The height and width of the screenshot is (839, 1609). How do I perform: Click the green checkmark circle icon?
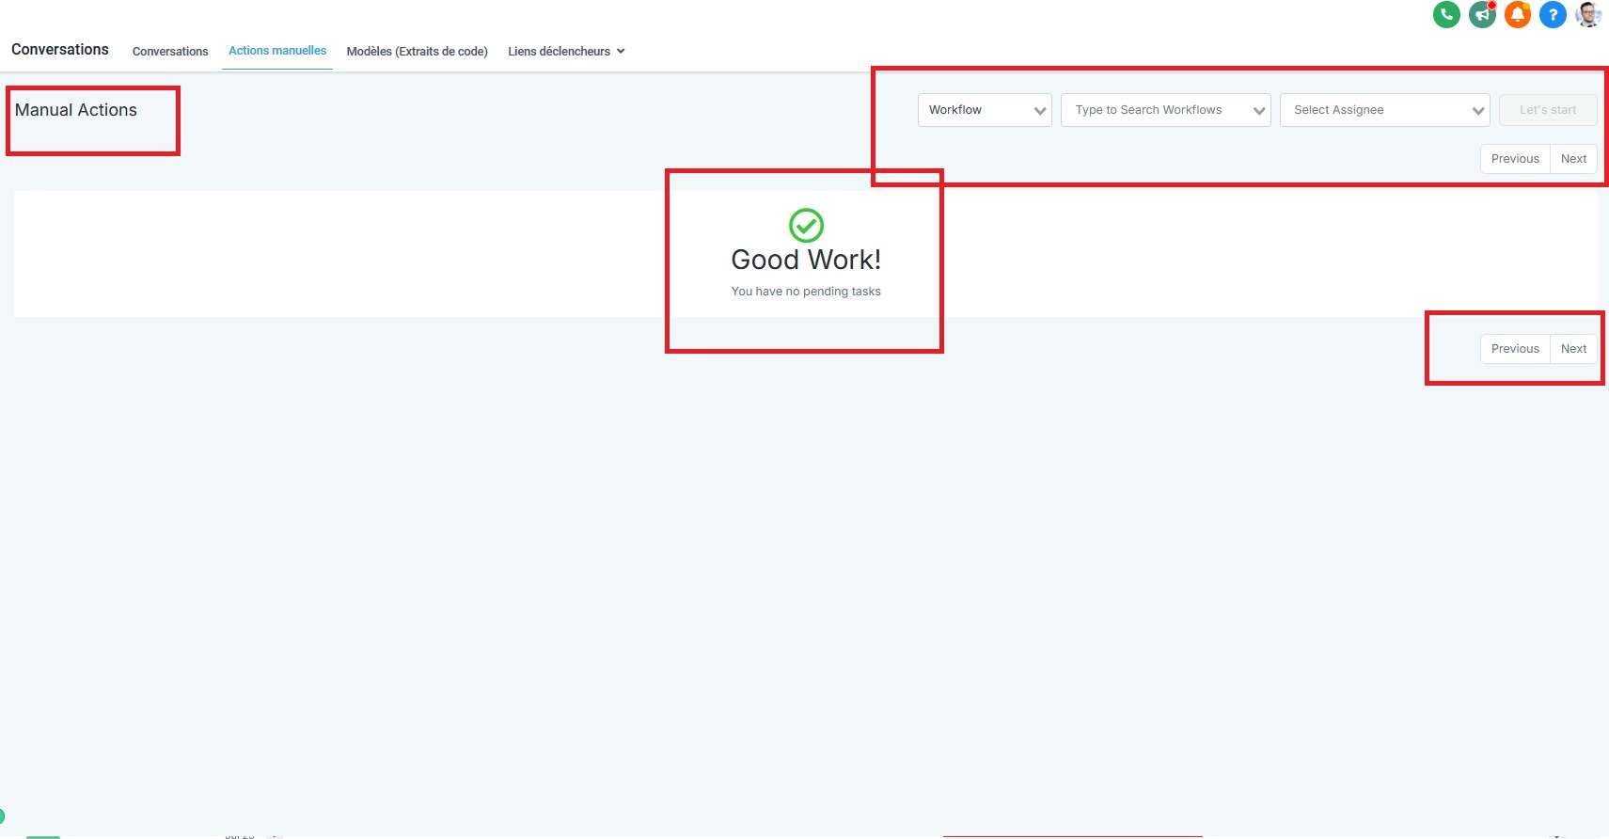click(x=806, y=226)
